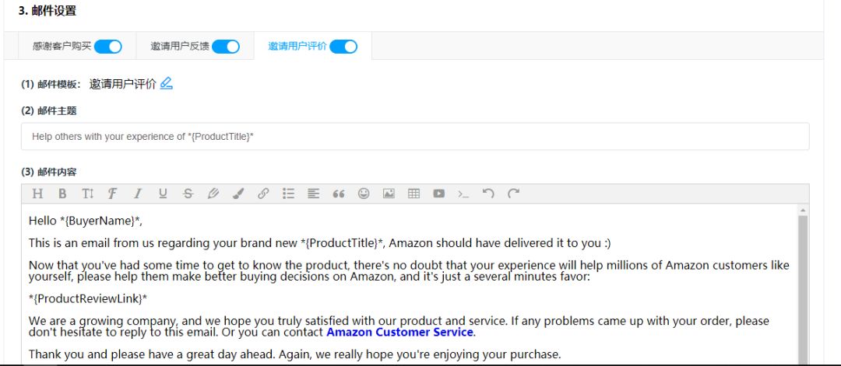Image resolution: width=841 pixels, height=366 pixels.
Task: Edit the 邮件模板 name with pencil icon
Action: tap(167, 83)
